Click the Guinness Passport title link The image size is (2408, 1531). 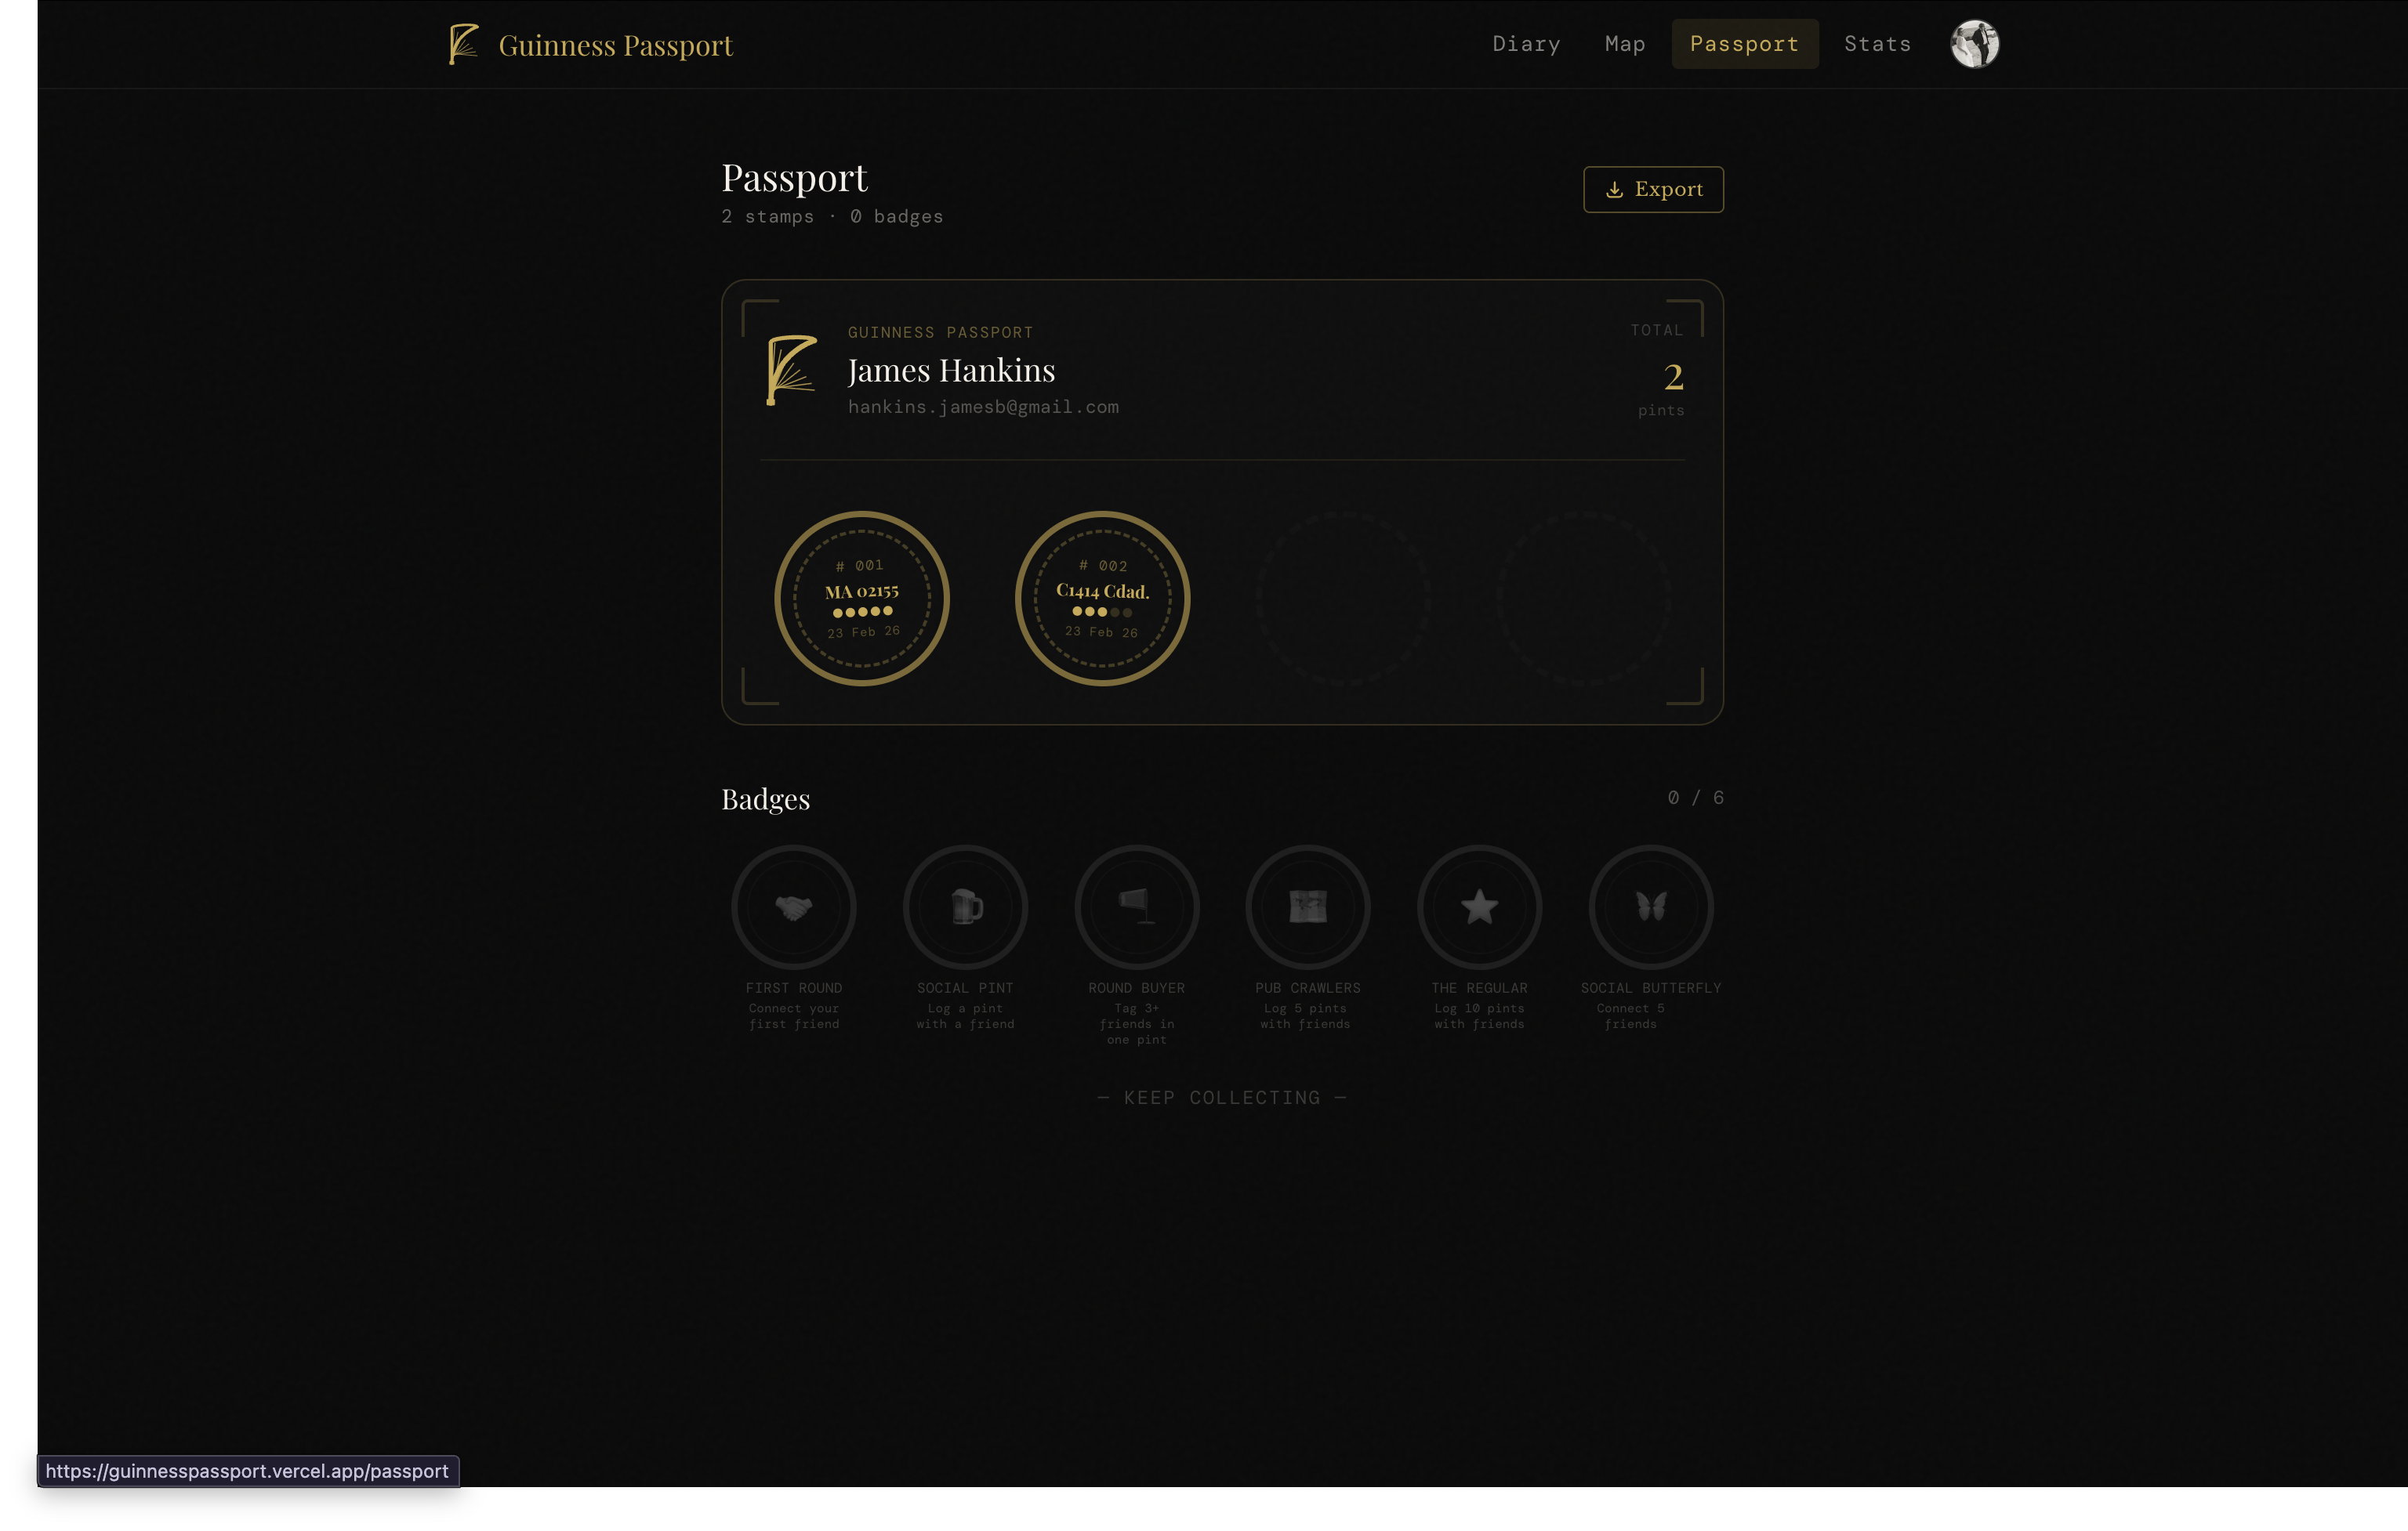615,45
